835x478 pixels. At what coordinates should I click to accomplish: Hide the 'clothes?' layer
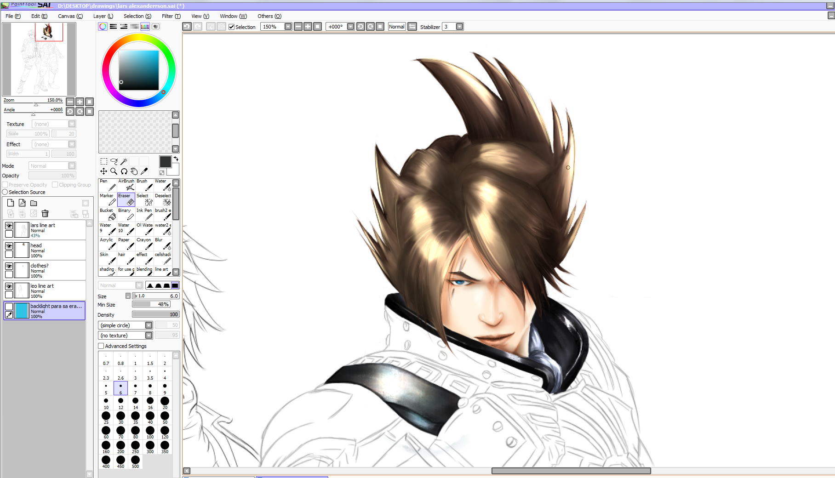9,266
